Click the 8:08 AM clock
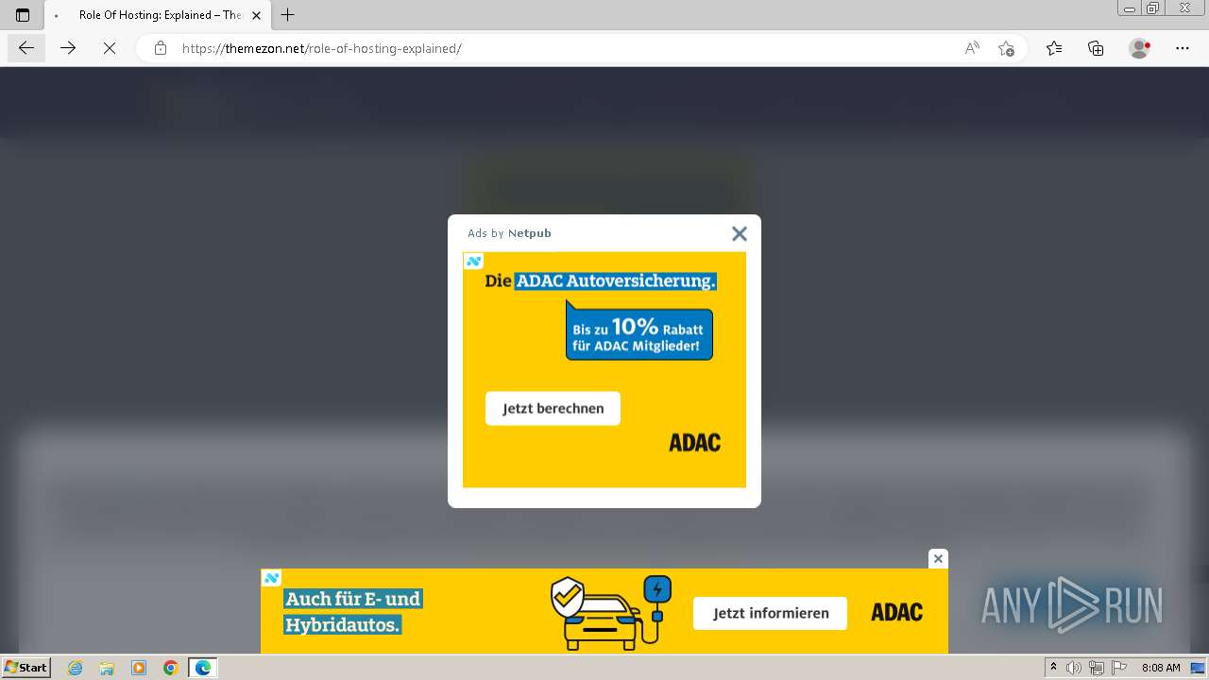 click(x=1161, y=668)
